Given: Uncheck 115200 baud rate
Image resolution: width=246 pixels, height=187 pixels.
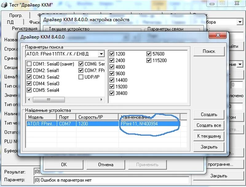Looking at the screenshot, I should pyautogui.click(x=149, y=60).
